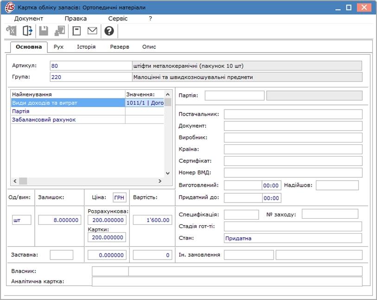
Task: Click the Стадія гот-ті field
Action: [x=293, y=226]
